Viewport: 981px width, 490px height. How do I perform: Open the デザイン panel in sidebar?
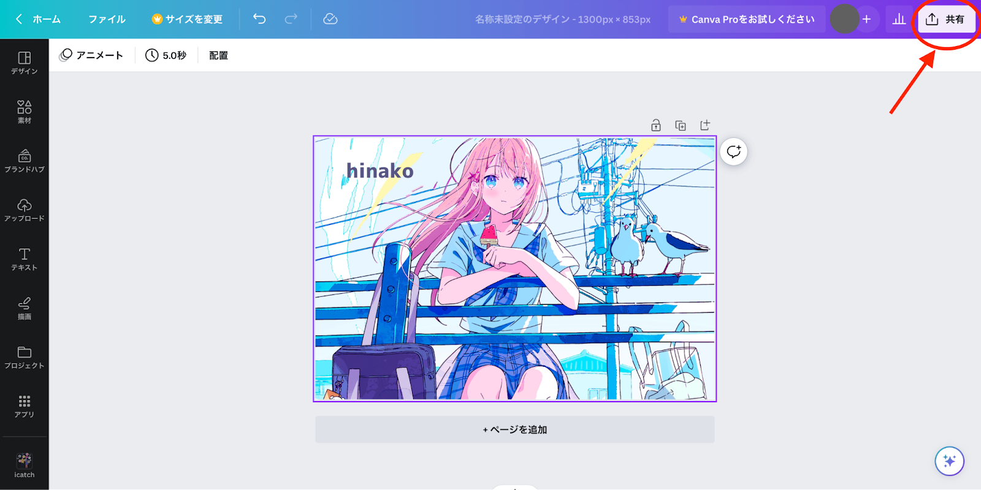tap(24, 63)
